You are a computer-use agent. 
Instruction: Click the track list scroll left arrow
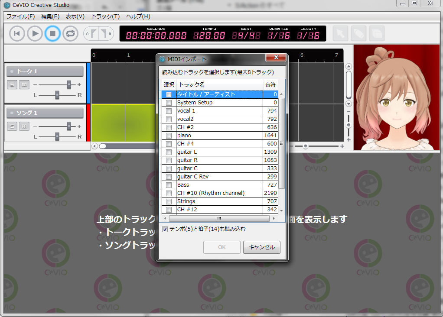[165, 218]
